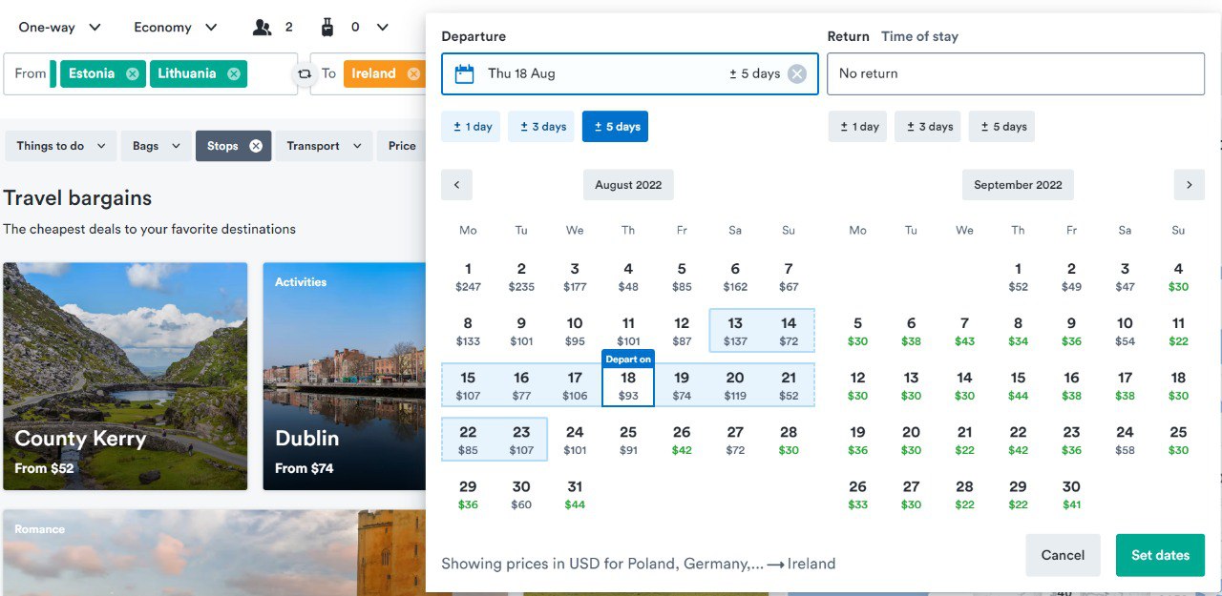This screenshot has height=596, width=1222.
Task: Open the County Kerry deal card
Action: pos(125,377)
